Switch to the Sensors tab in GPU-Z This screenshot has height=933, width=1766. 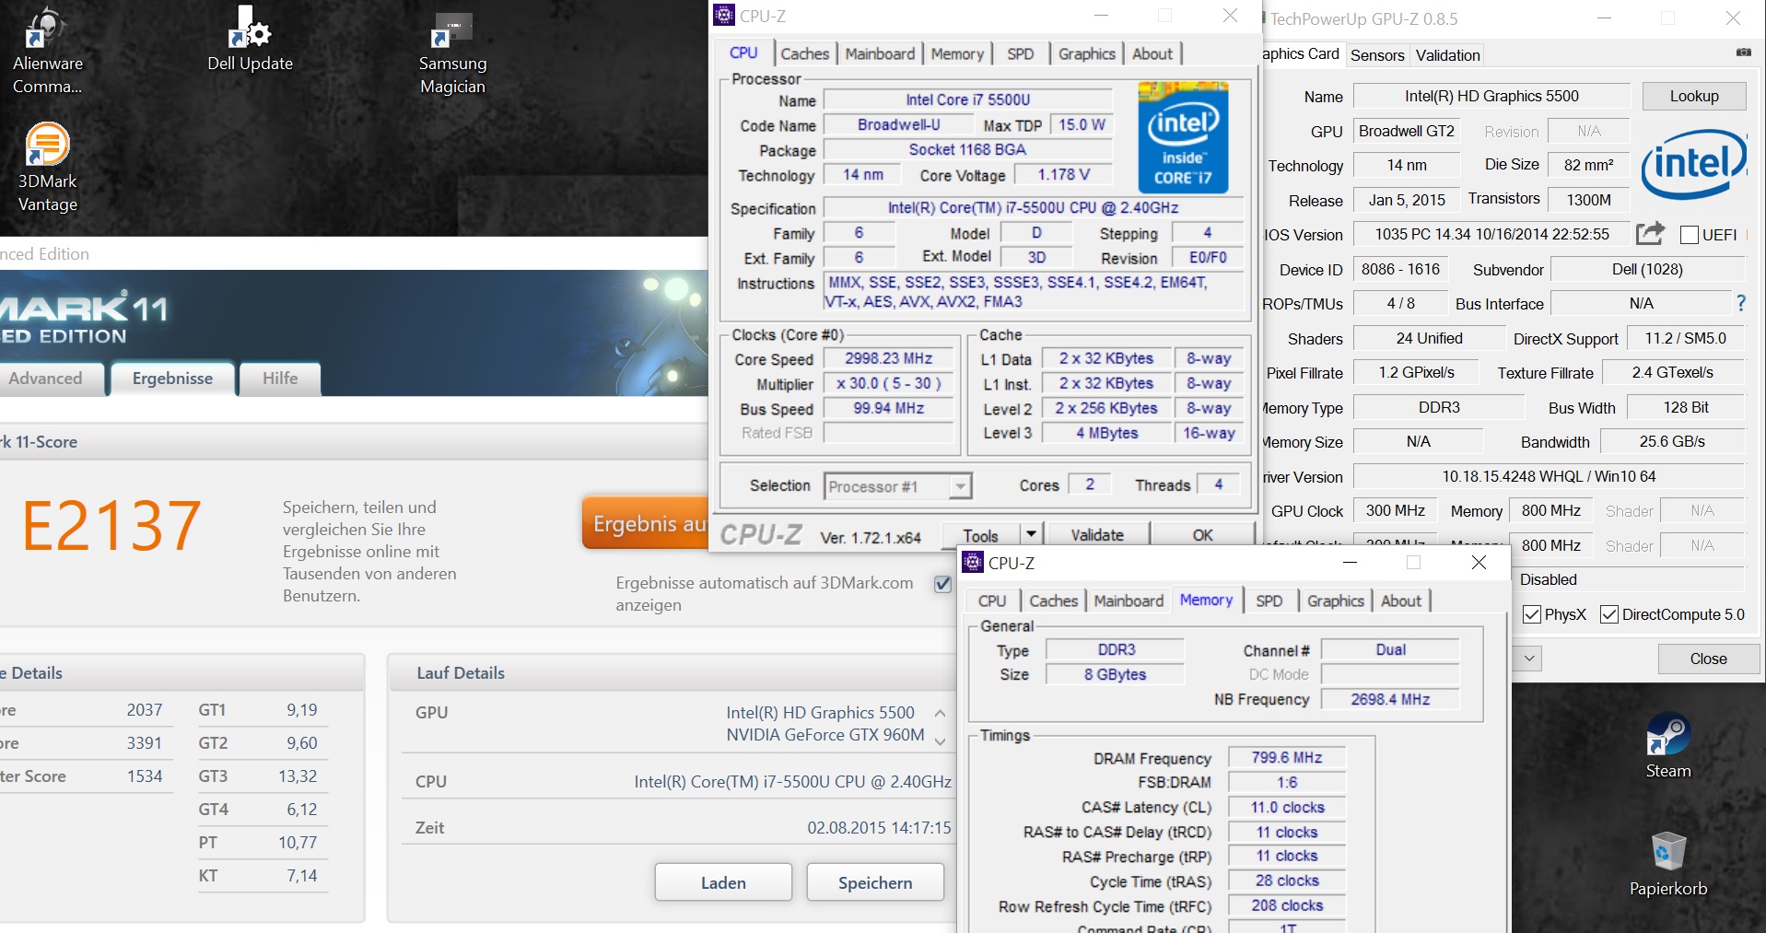click(x=1377, y=55)
